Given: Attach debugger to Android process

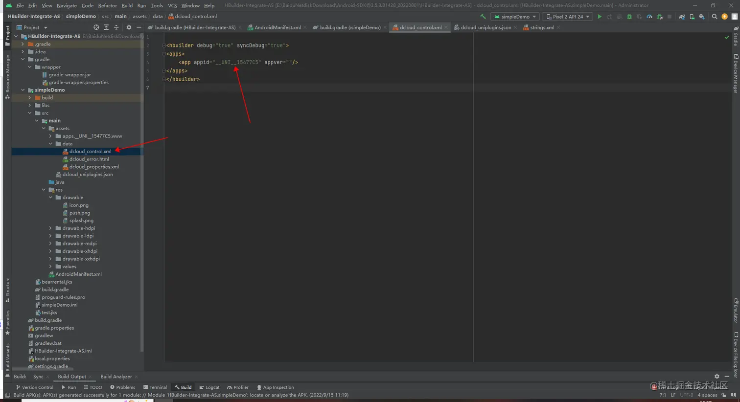Looking at the screenshot, I should pos(660,17).
